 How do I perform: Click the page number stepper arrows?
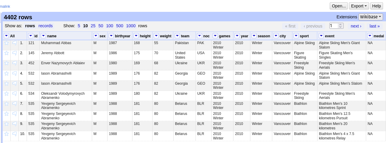pyautogui.click(x=341, y=26)
